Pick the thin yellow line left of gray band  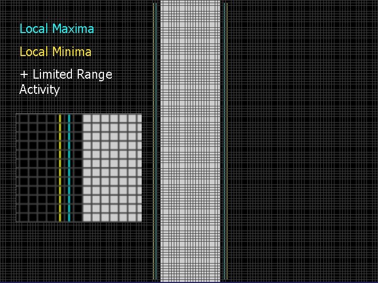[x=153, y=141]
